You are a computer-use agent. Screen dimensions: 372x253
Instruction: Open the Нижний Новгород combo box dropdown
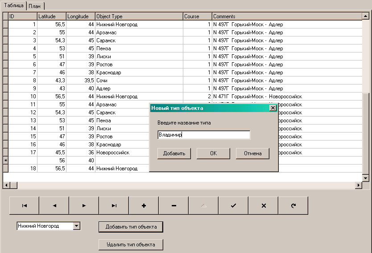pyautogui.click(x=77, y=226)
